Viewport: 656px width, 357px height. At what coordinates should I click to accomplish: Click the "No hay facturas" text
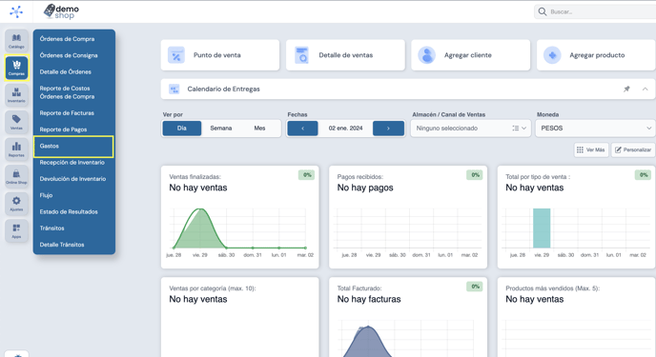(369, 299)
